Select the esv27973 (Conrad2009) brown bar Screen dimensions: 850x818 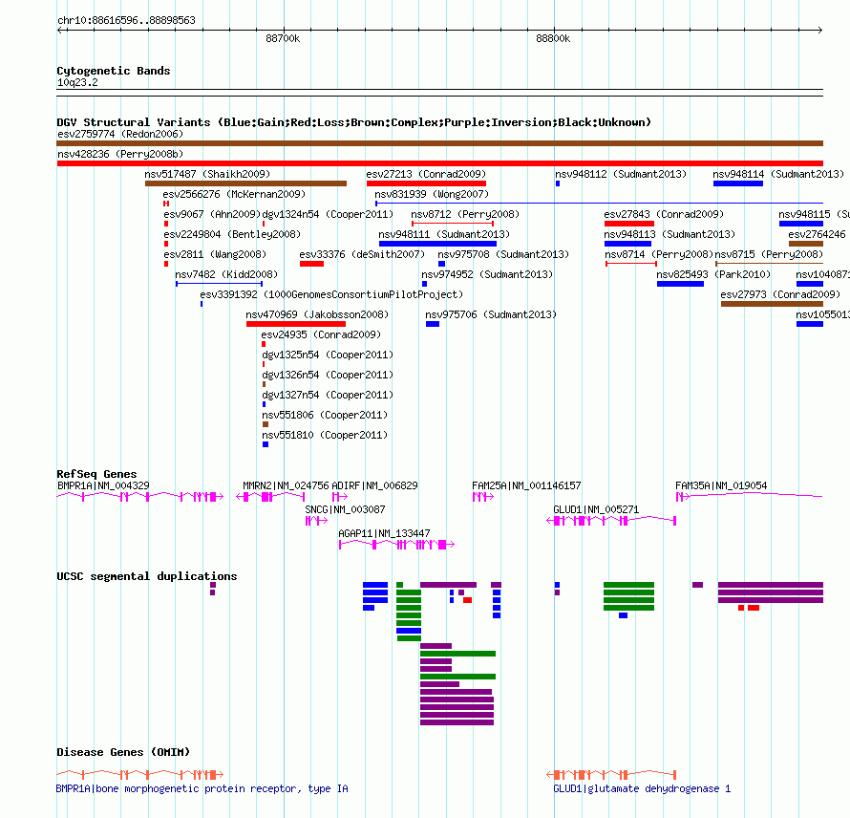(772, 304)
